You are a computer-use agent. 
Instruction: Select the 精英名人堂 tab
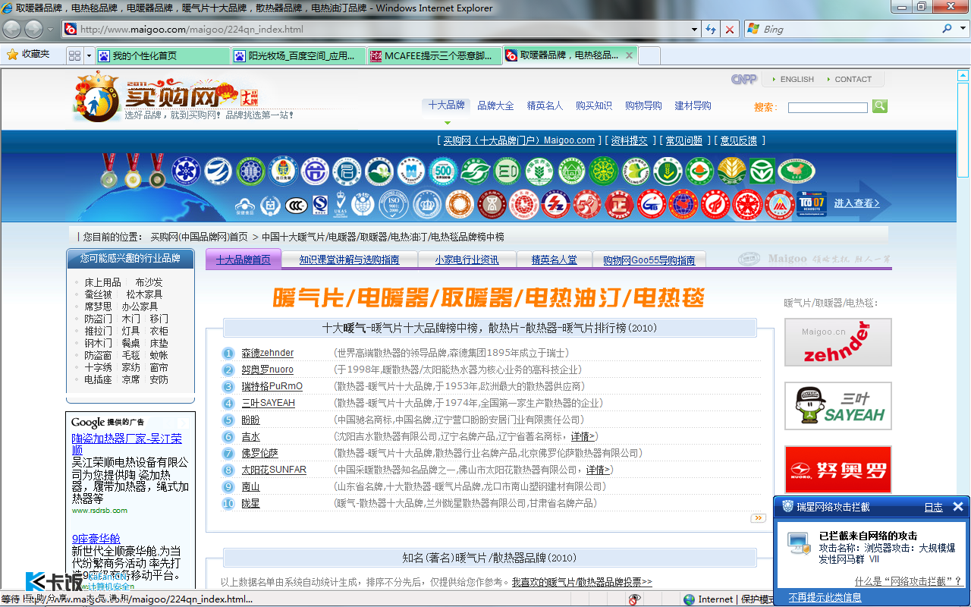coord(555,259)
